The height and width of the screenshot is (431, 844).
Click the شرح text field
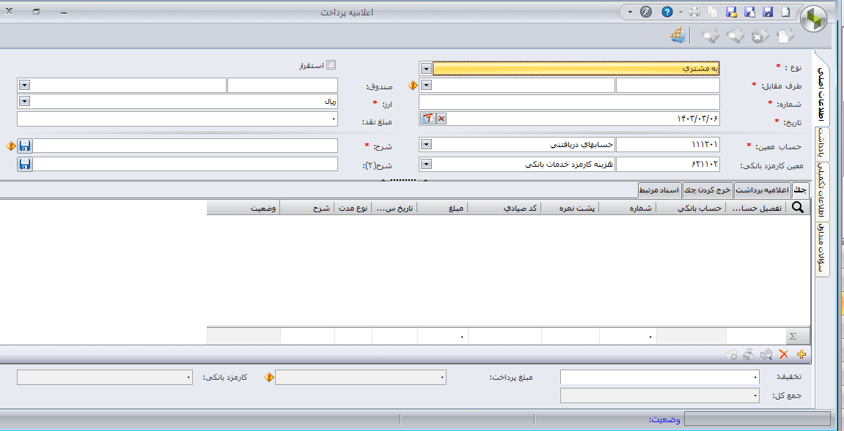[186, 146]
